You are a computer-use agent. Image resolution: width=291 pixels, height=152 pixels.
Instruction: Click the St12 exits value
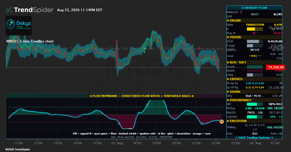[x=255, y=134]
